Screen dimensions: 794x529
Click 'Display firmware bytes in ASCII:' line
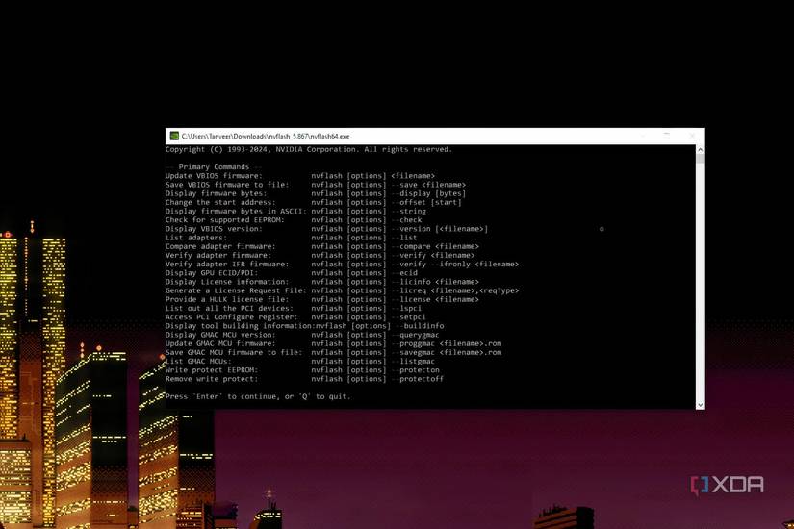295,211
